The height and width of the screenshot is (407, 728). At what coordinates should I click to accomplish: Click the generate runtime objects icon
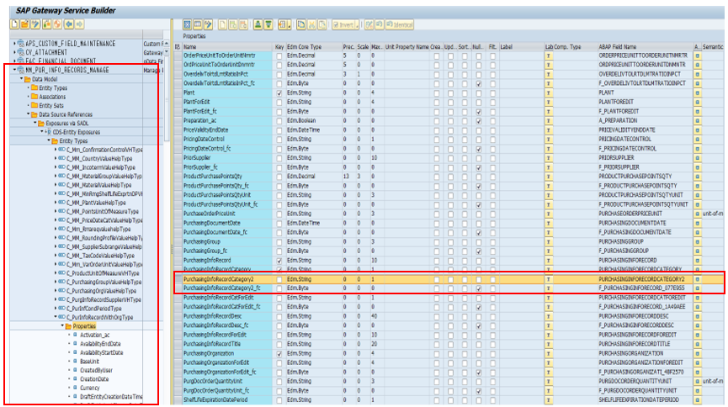pos(57,24)
